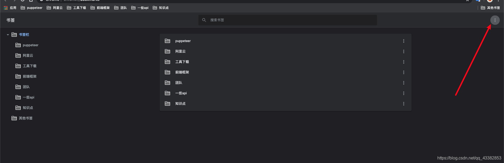
Task: Collapse the 书签栏 tree node
Action: 8,35
